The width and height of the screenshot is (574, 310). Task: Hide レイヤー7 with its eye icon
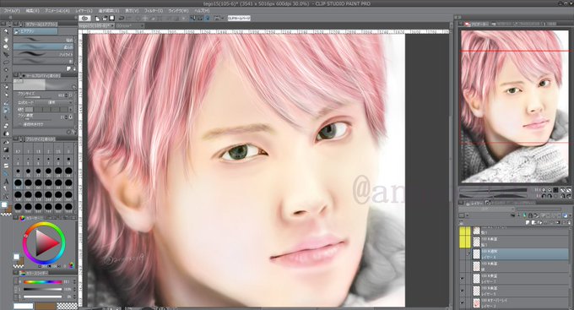[462, 280]
